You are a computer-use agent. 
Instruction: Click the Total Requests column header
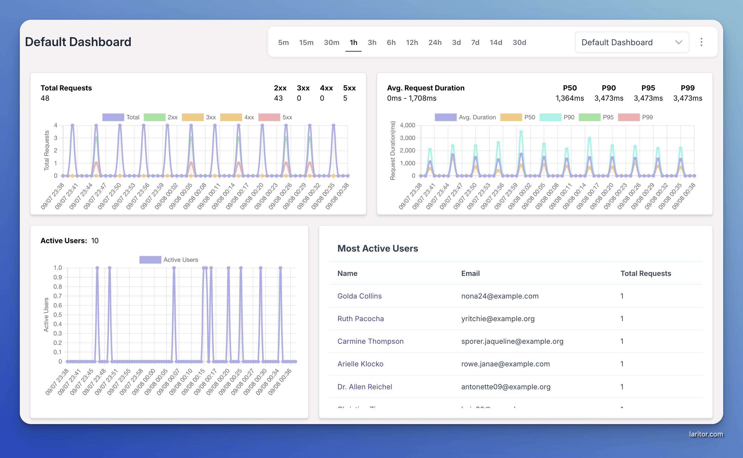646,273
